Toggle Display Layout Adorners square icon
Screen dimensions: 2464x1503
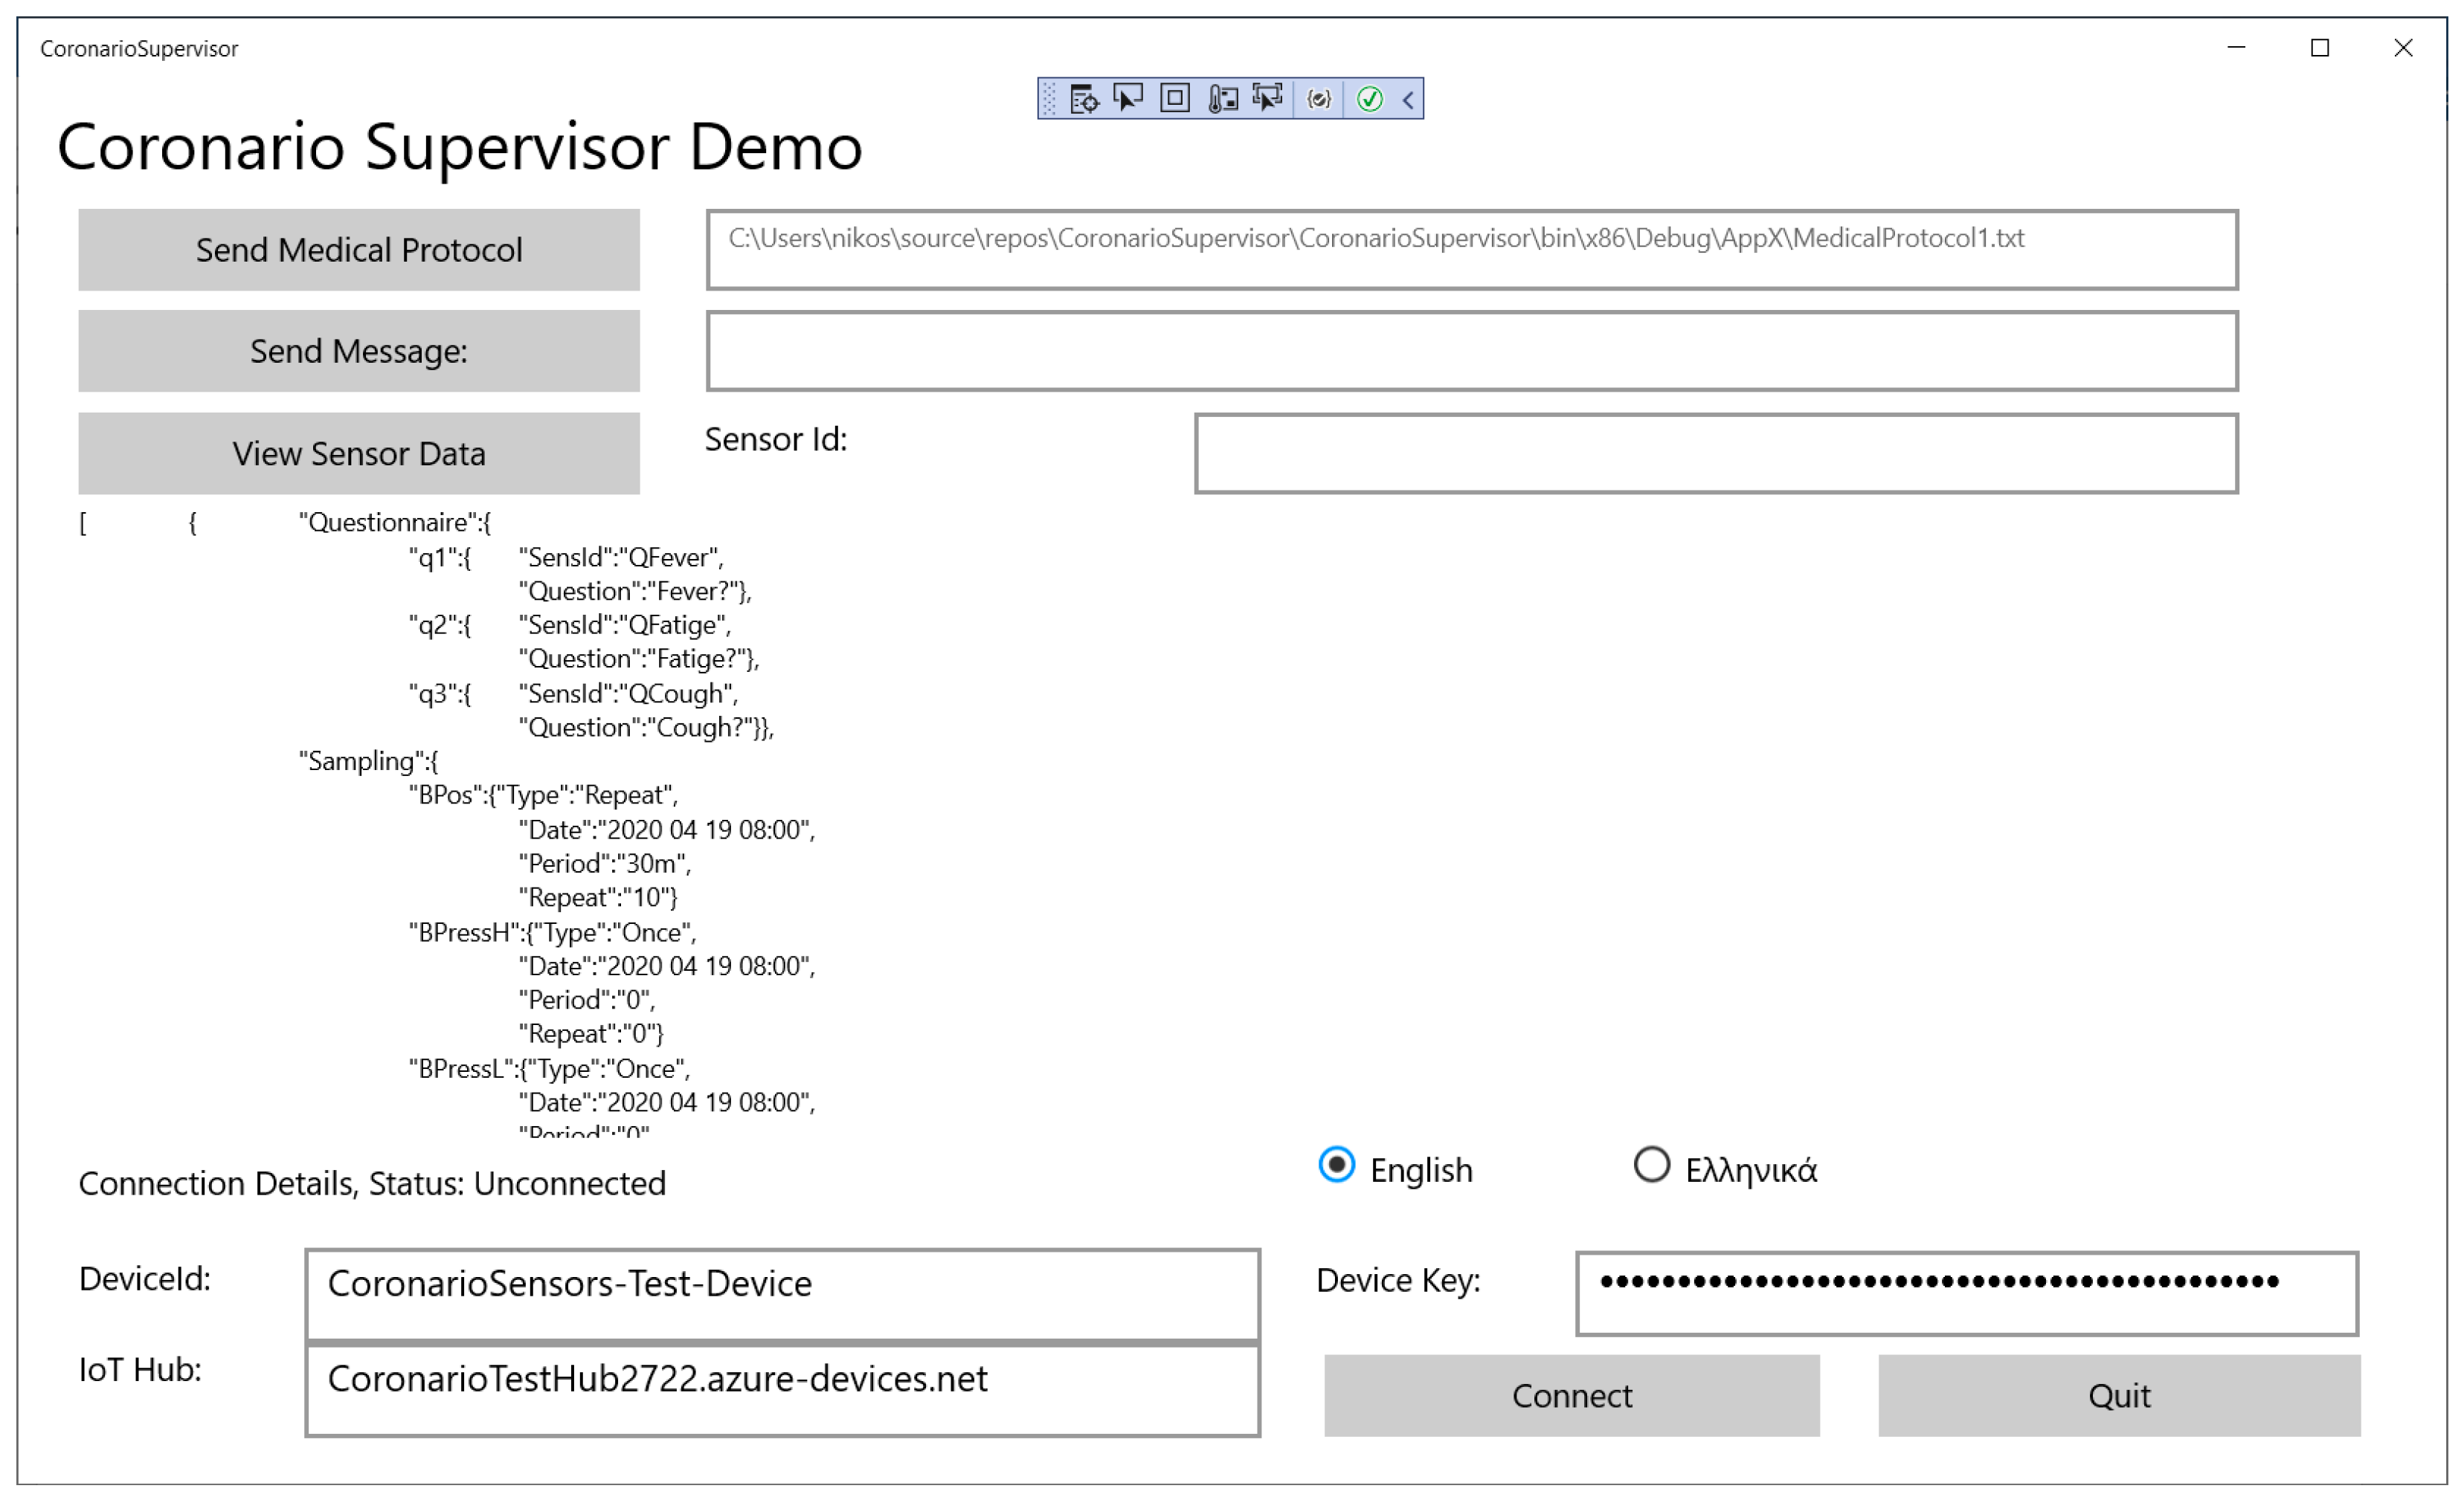pyautogui.click(x=1174, y=99)
